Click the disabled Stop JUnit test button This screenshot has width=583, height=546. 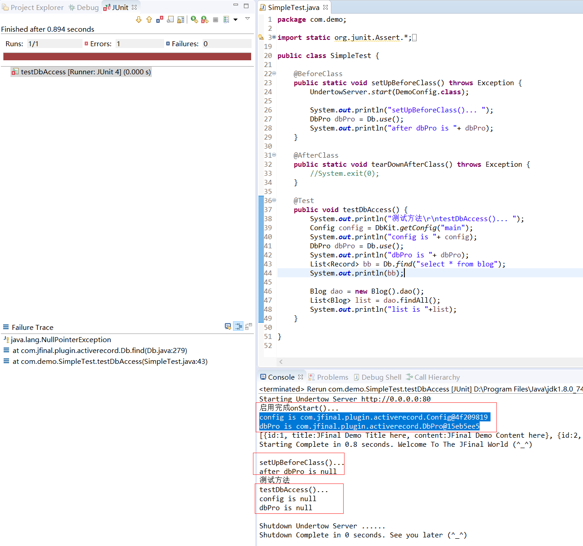click(x=215, y=19)
